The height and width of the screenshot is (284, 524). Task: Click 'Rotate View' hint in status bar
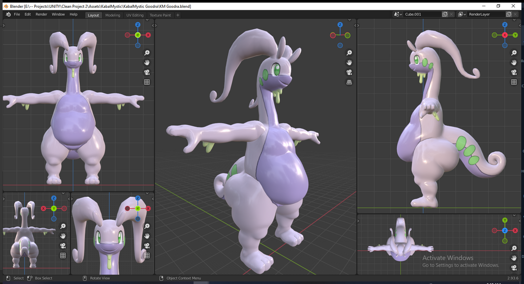coord(100,278)
